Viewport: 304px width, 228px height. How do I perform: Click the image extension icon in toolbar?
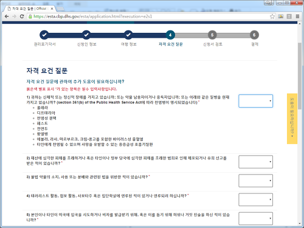tap(281, 16)
